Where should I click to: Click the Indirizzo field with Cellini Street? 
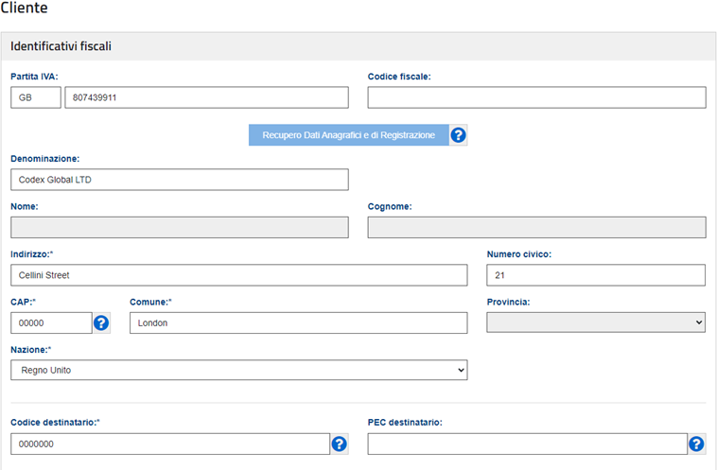[239, 275]
